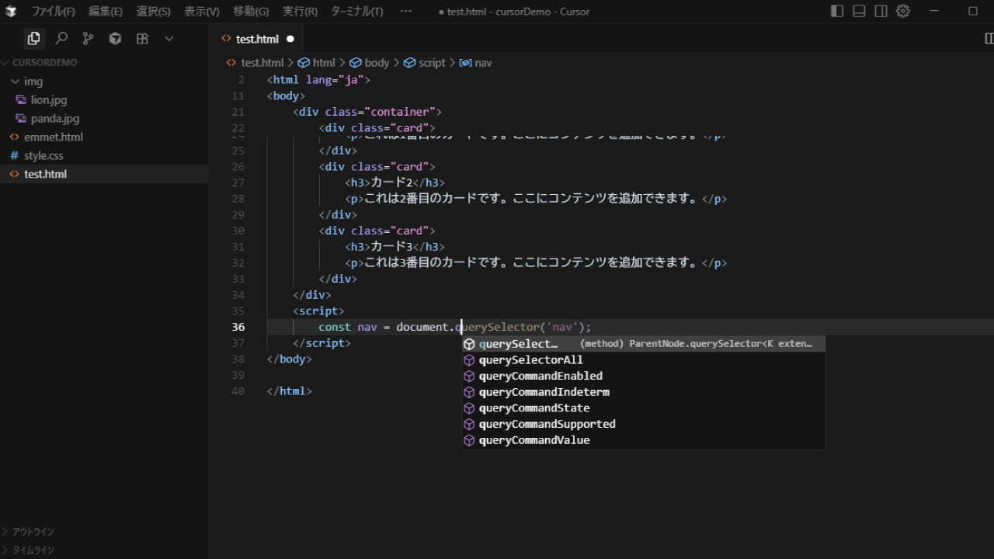Click the カード2 heading text
The image size is (994, 559).
click(x=391, y=182)
